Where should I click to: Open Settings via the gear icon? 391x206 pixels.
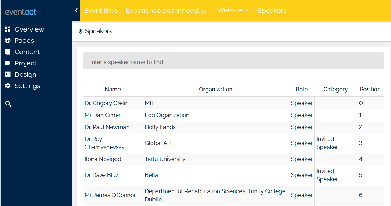click(7, 86)
